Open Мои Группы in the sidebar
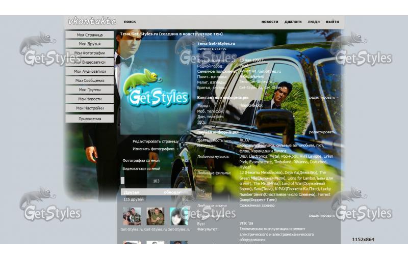This screenshot has height=259, width=408. point(90,90)
